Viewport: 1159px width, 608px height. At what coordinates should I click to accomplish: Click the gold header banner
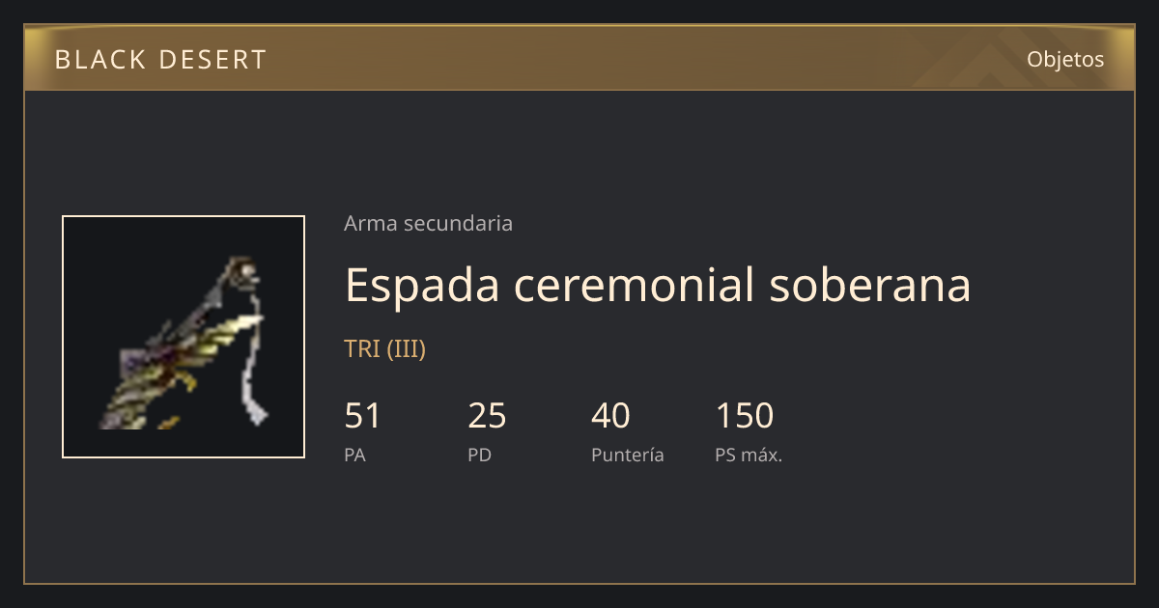[x=579, y=59]
